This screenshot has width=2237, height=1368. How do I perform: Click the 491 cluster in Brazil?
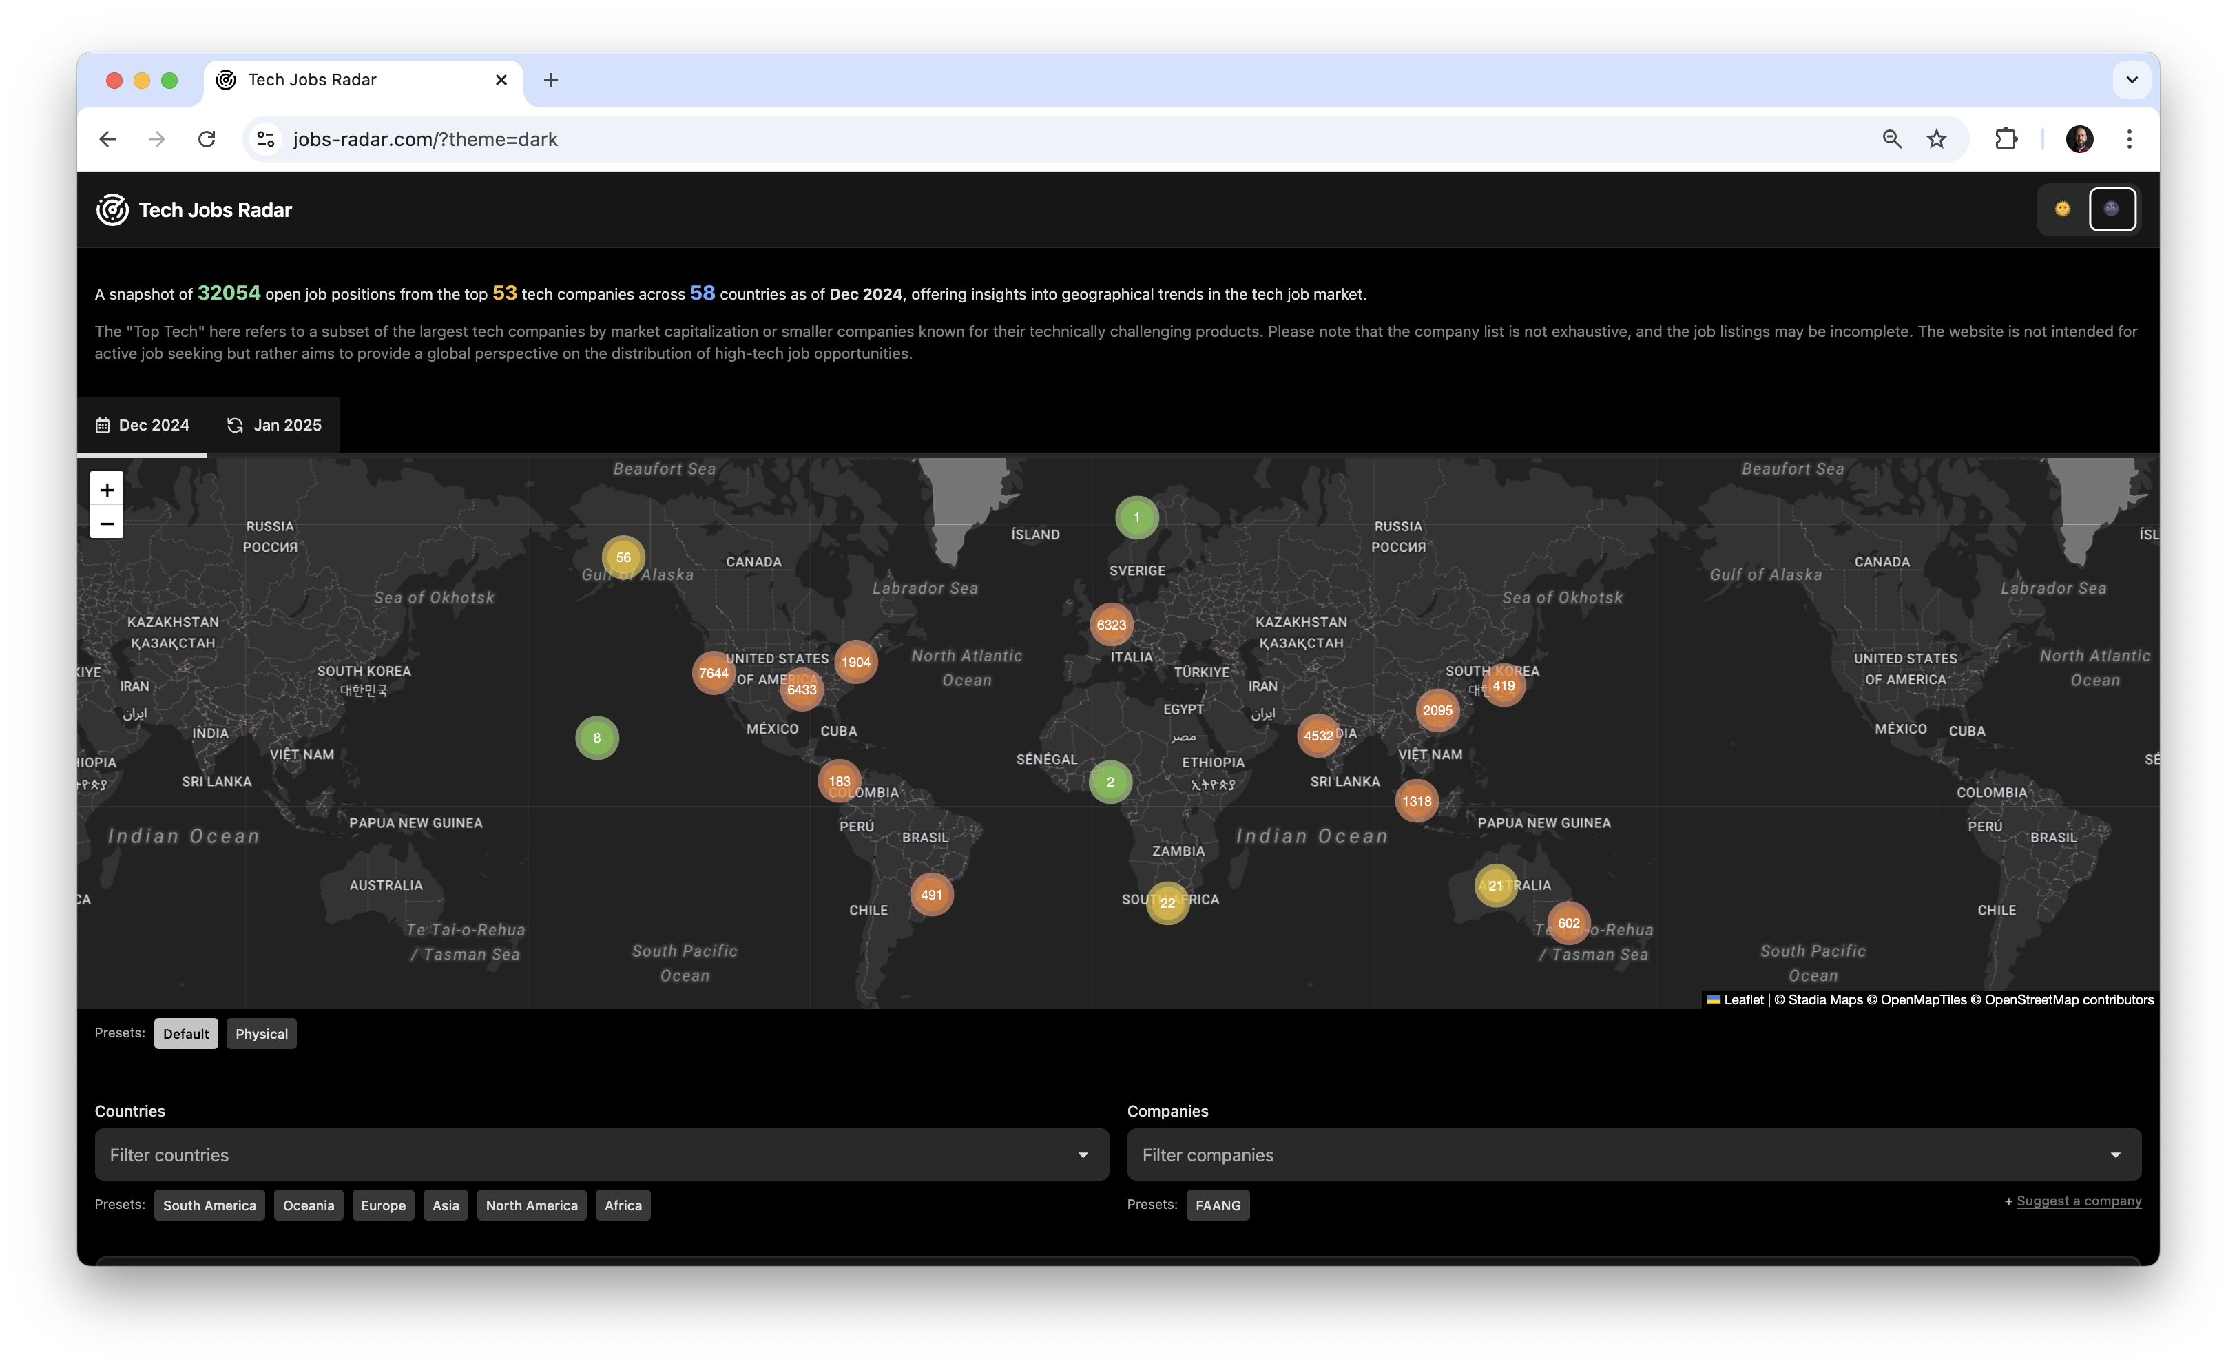(931, 894)
